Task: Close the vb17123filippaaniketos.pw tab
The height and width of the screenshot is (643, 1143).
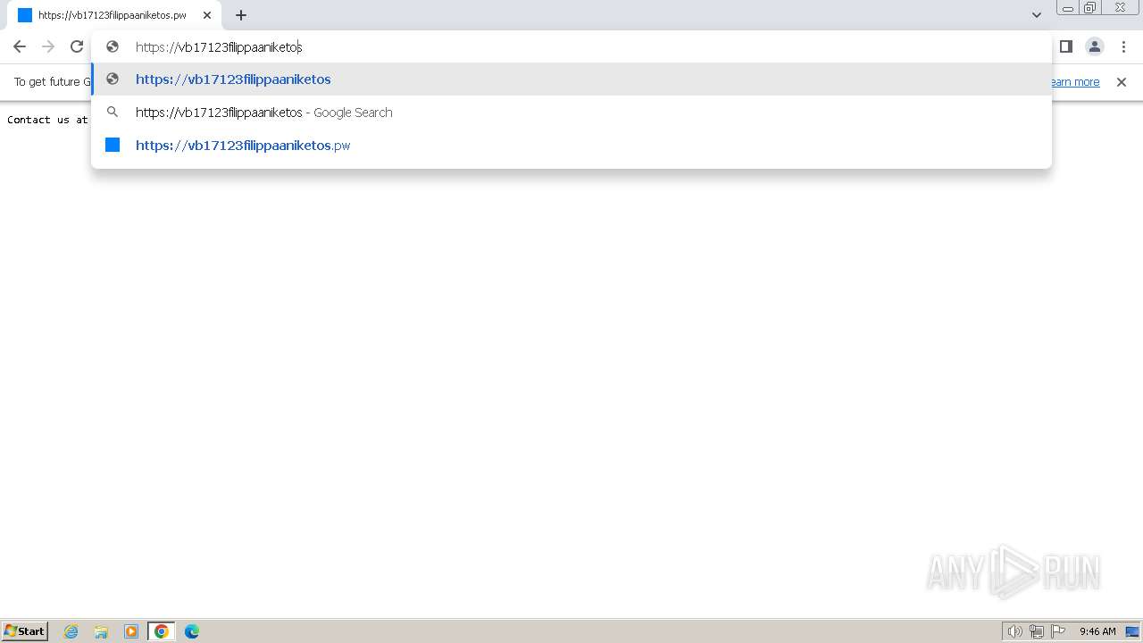Action: [x=207, y=15]
